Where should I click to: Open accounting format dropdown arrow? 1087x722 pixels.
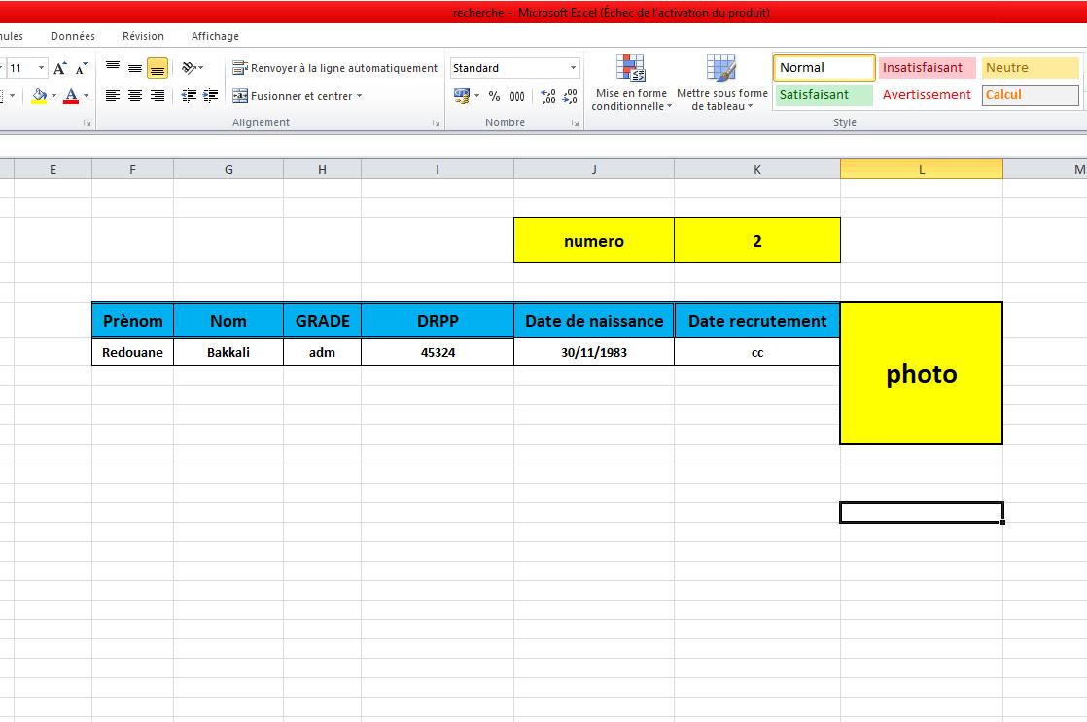[477, 95]
